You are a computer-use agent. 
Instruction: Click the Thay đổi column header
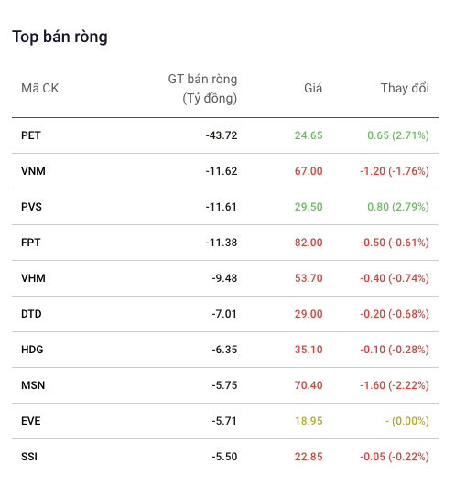[x=405, y=89]
